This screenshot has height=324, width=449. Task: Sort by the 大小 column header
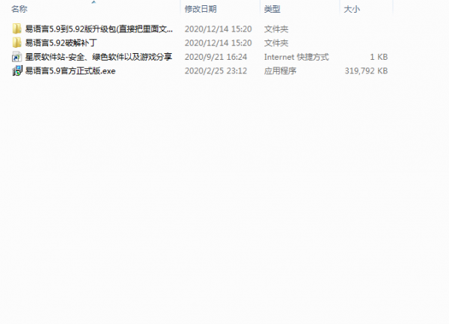click(352, 9)
